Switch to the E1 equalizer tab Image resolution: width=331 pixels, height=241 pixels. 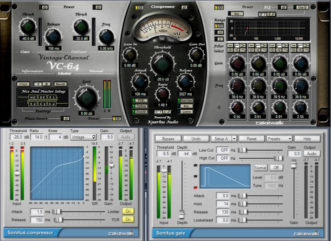tap(263, 15)
